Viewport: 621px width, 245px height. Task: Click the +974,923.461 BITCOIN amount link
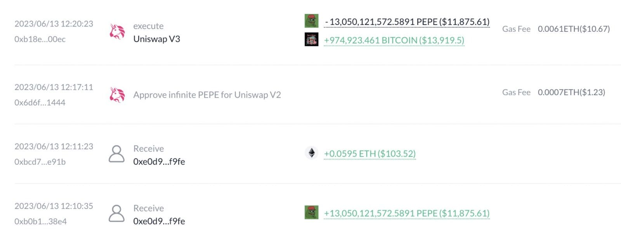click(x=394, y=40)
